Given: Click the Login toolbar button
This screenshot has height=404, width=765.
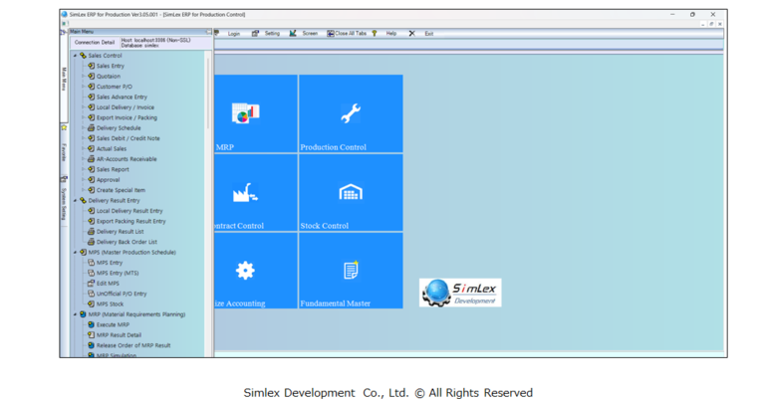Looking at the screenshot, I should pos(229,33).
